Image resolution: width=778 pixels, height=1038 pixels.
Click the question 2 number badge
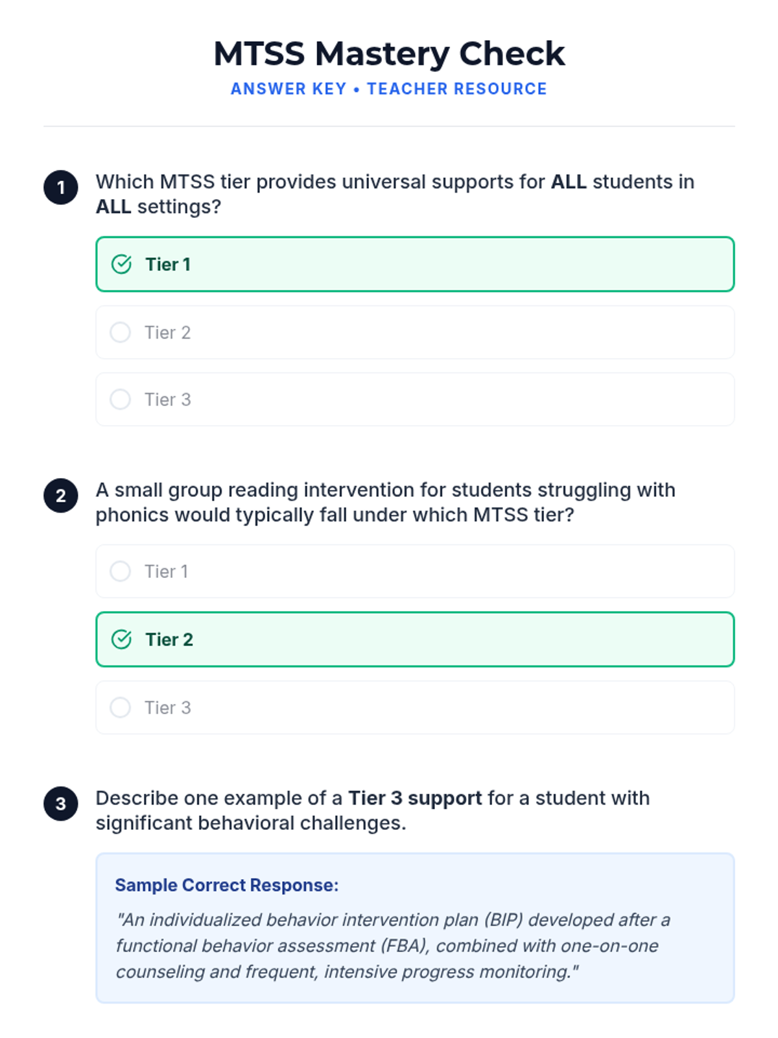point(61,496)
